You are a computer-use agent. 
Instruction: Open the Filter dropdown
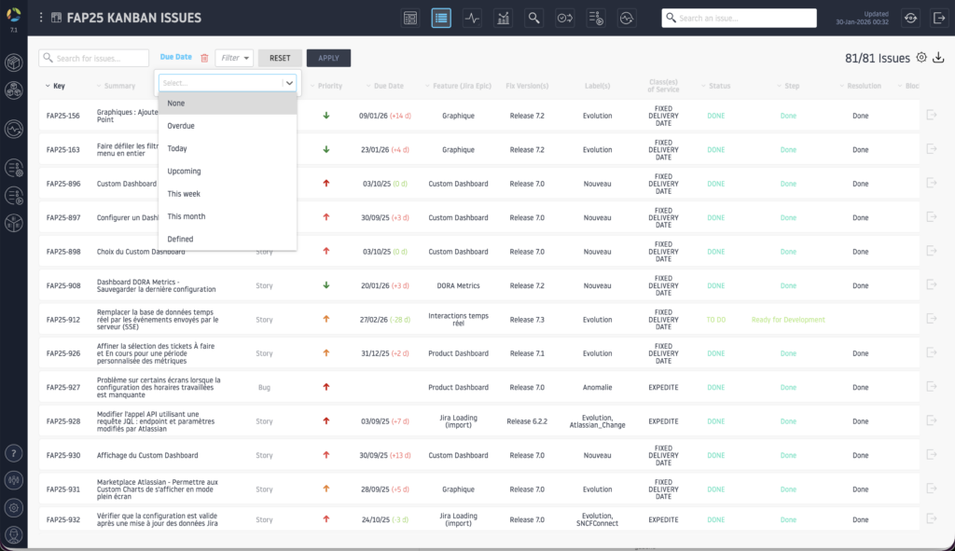pyautogui.click(x=234, y=58)
